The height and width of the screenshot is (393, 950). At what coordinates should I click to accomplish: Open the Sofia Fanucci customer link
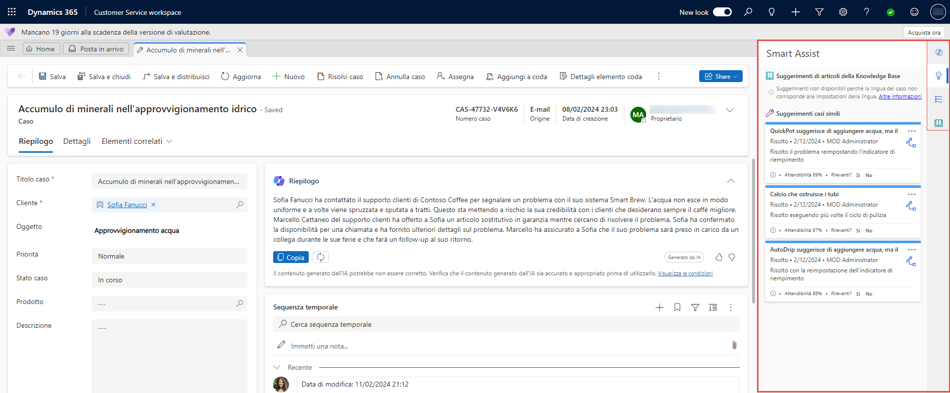[127, 205]
